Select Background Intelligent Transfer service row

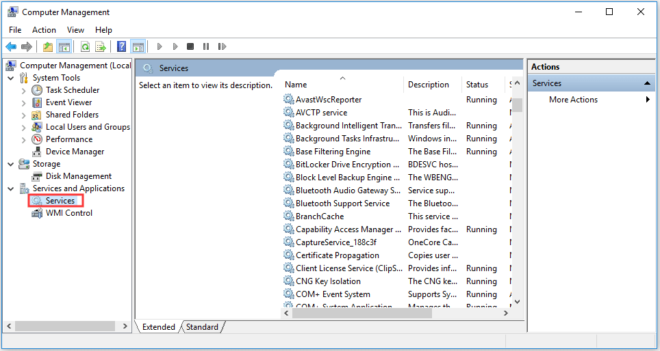(x=396, y=126)
